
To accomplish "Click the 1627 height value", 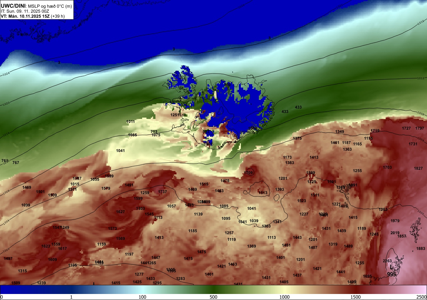I will pos(120,212).
